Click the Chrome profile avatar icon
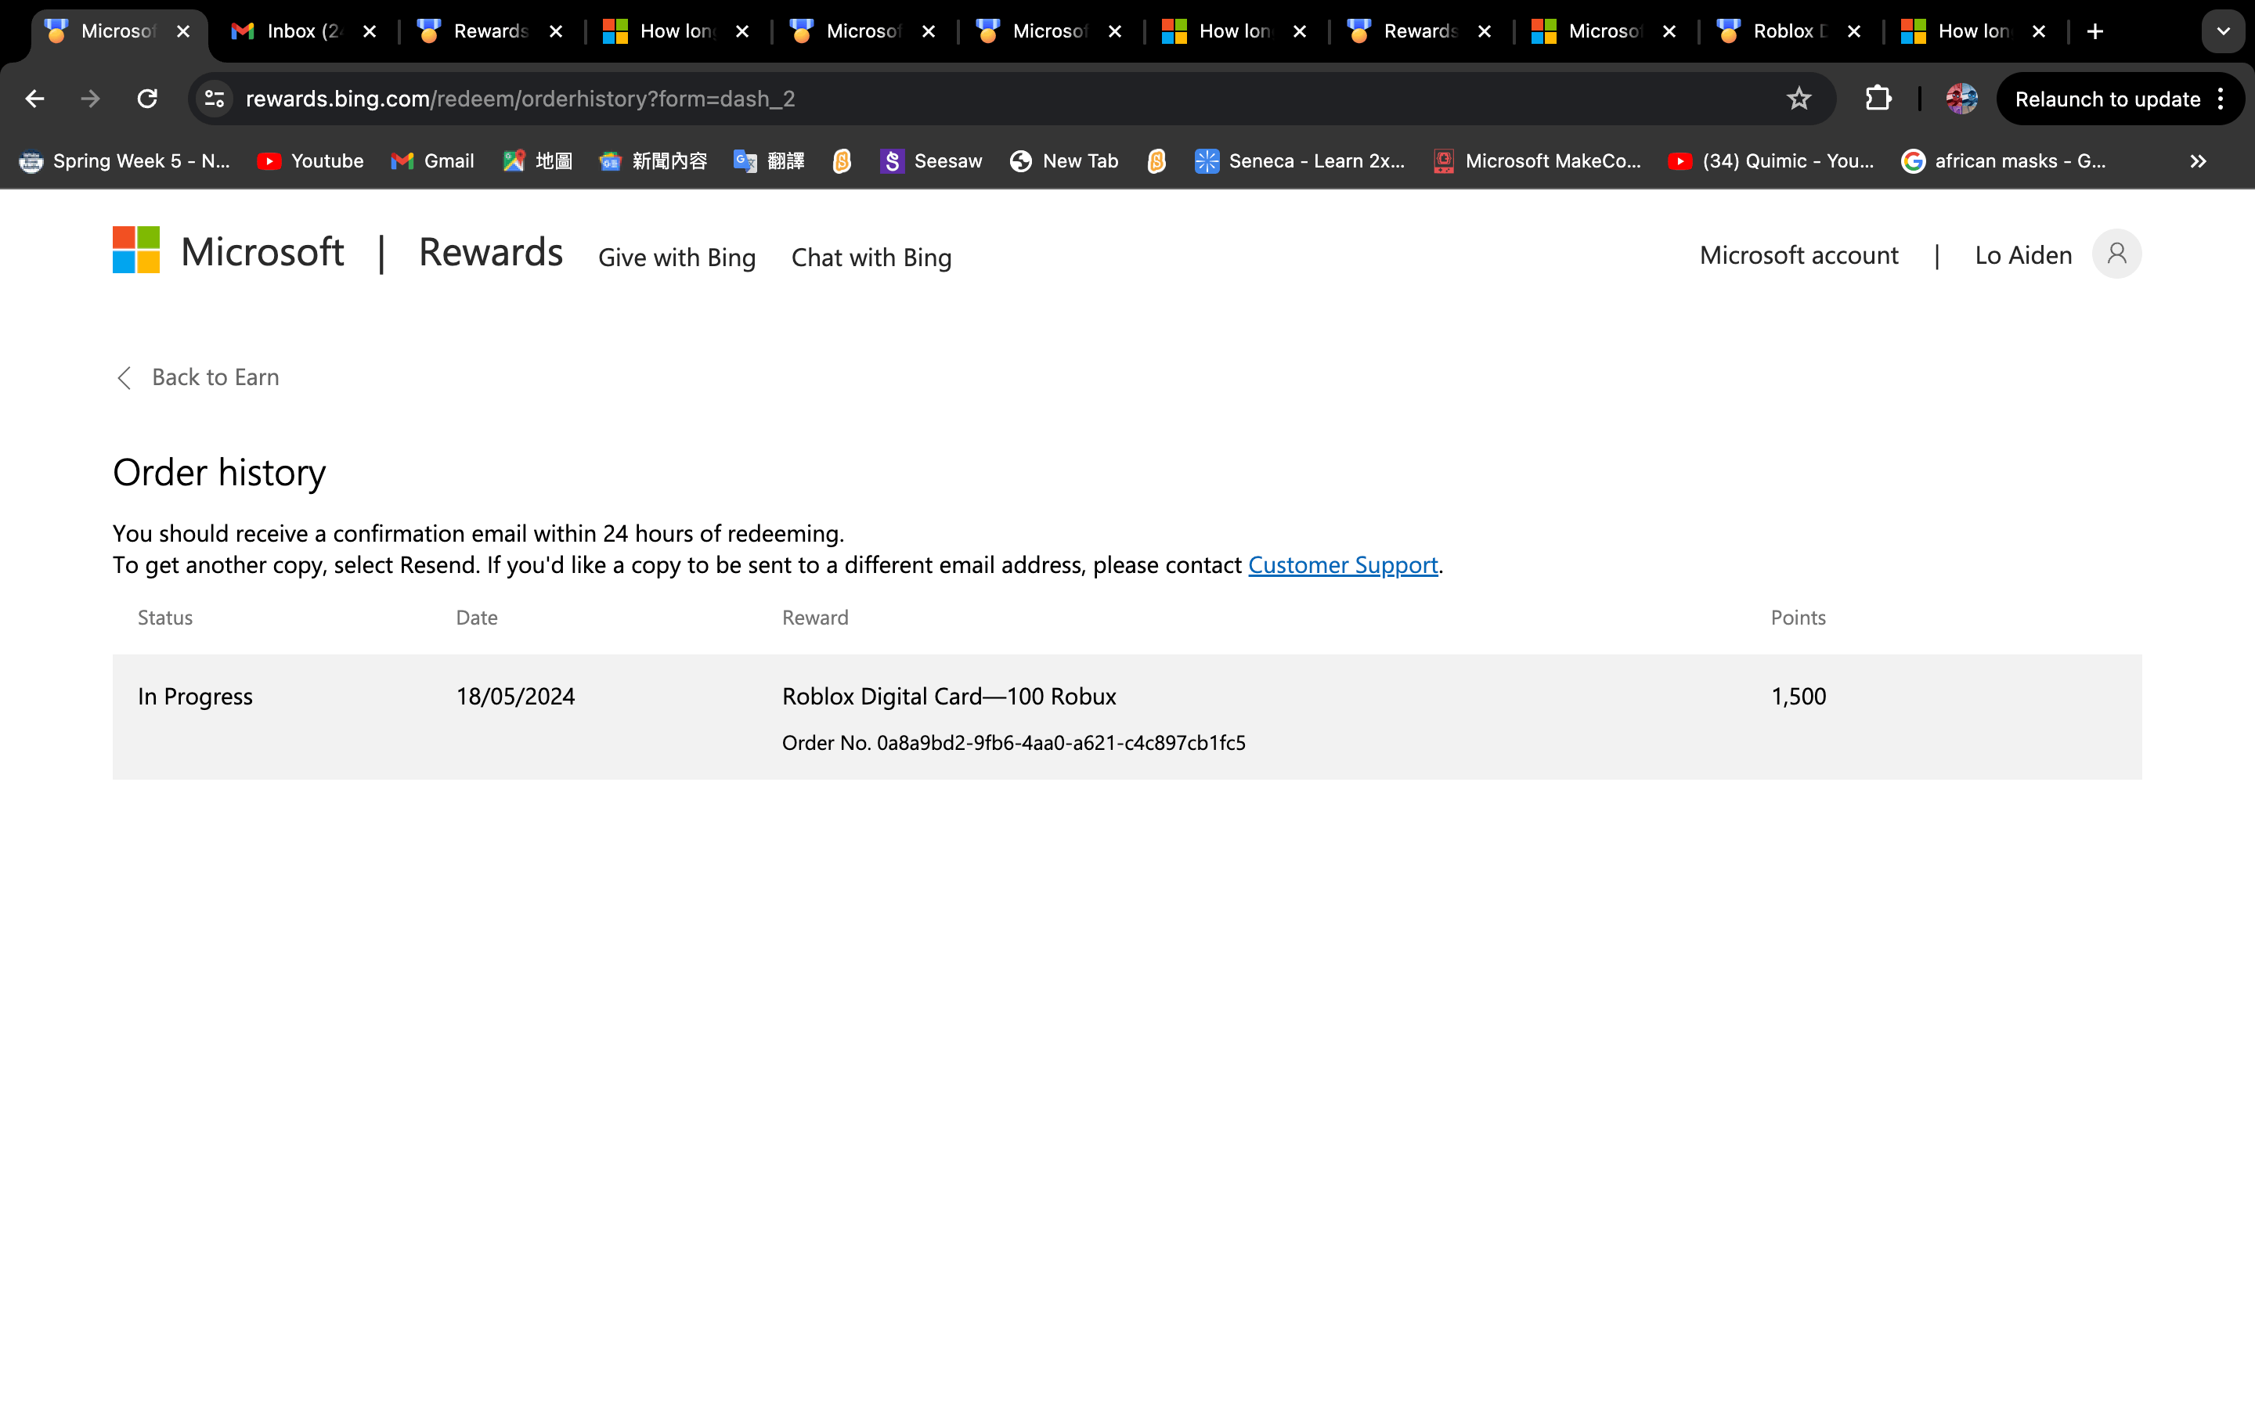 [x=1961, y=99]
